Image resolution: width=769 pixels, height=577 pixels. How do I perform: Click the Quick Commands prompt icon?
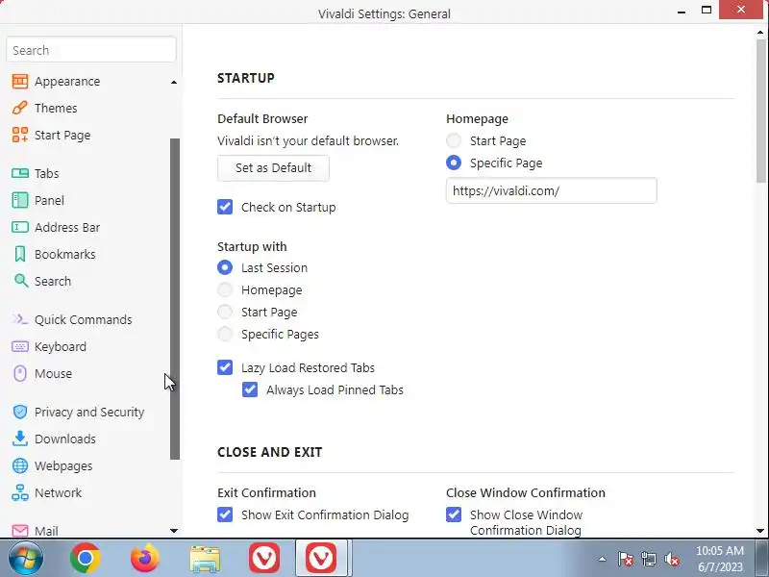click(19, 319)
